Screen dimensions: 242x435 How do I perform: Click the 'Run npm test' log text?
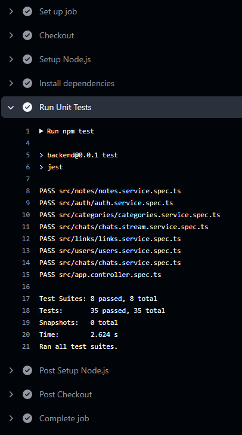coord(70,131)
